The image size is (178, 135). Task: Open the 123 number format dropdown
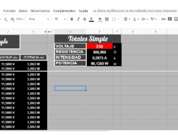(20, 19)
